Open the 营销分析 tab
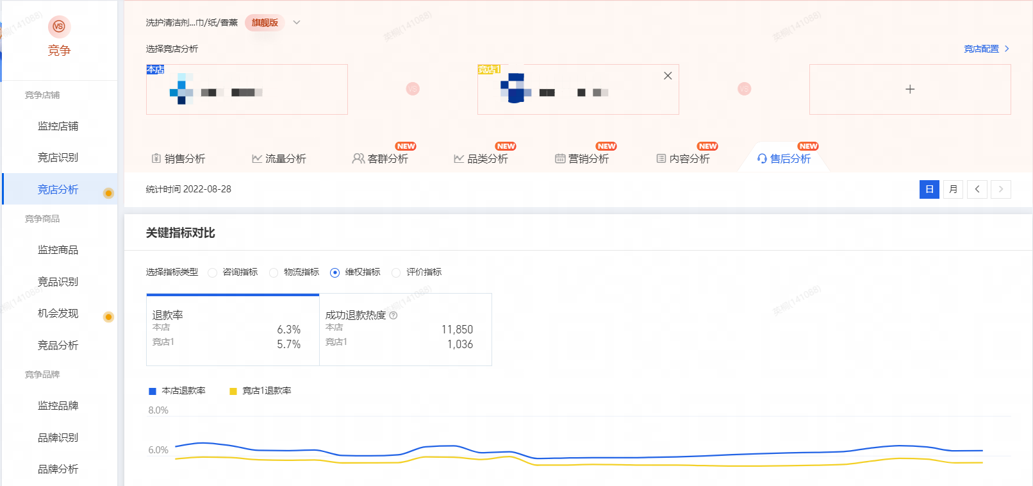The width and height of the screenshot is (1033, 486). click(x=582, y=158)
